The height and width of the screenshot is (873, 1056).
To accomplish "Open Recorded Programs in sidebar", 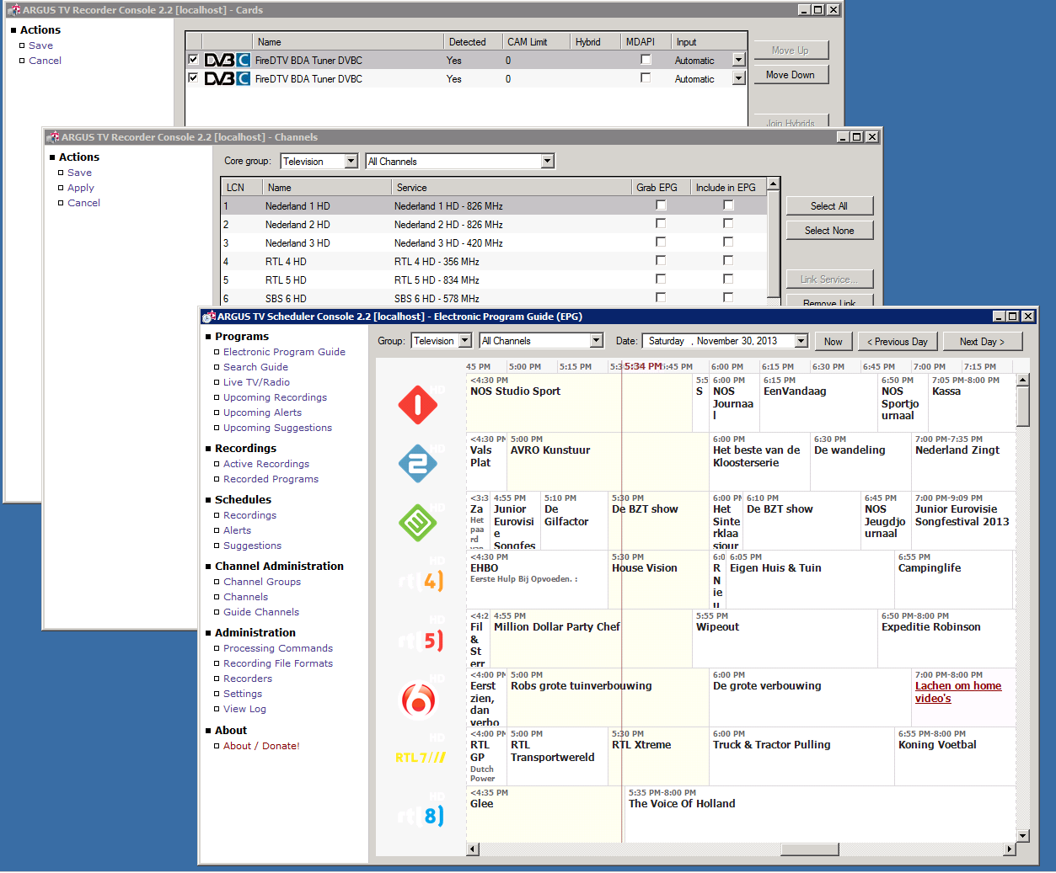I will pos(271,479).
